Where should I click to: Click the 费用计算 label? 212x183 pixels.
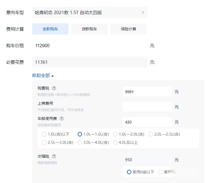[x=15, y=29]
